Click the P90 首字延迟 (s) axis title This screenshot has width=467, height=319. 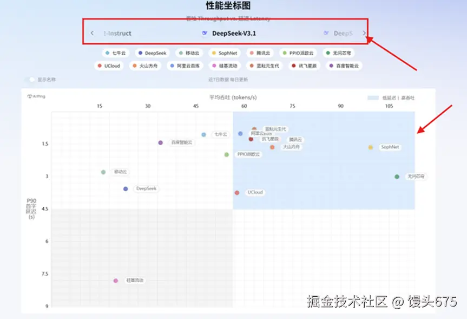[x=31, y=209]
